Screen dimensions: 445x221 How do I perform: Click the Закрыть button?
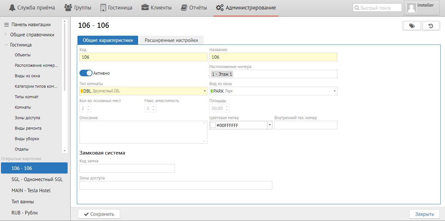point(424,214)
